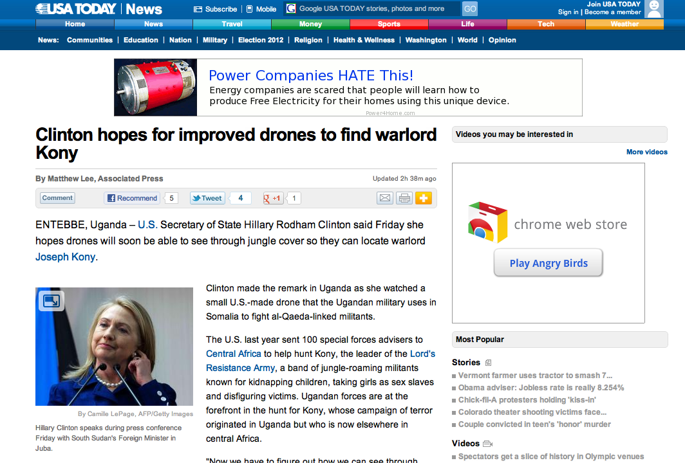This screenshot has height=463, width=685.
Task: Open story Chick-fil-A protesters holding 'kiss-in'
Action: coord(527,400)
